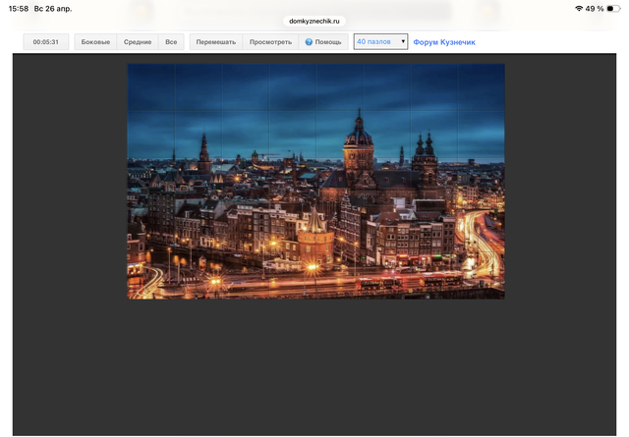The image size is (629, 437).
Task: Open the Форум Кузнечик link
Action: click(x=444, y=42)
